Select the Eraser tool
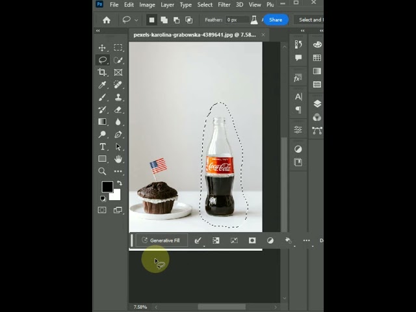Viewport: 416px width, 312px height. (x=118, y=110)
